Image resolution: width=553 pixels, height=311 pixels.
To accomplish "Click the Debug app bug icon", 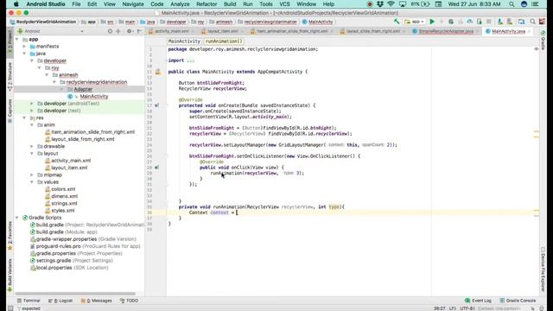I will coord(451,22).
